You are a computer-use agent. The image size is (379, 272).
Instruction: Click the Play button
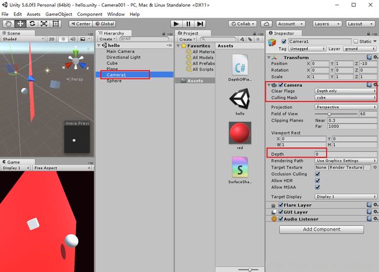tap(176, 24)
